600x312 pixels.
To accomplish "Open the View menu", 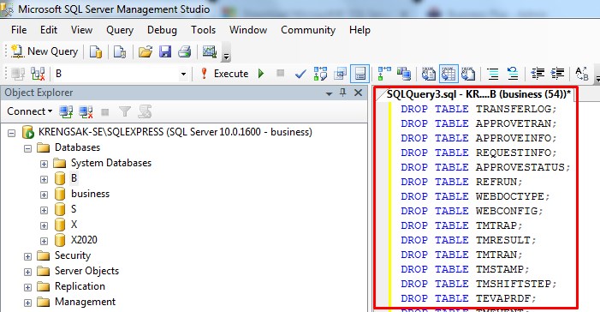I will pos(81,30).
